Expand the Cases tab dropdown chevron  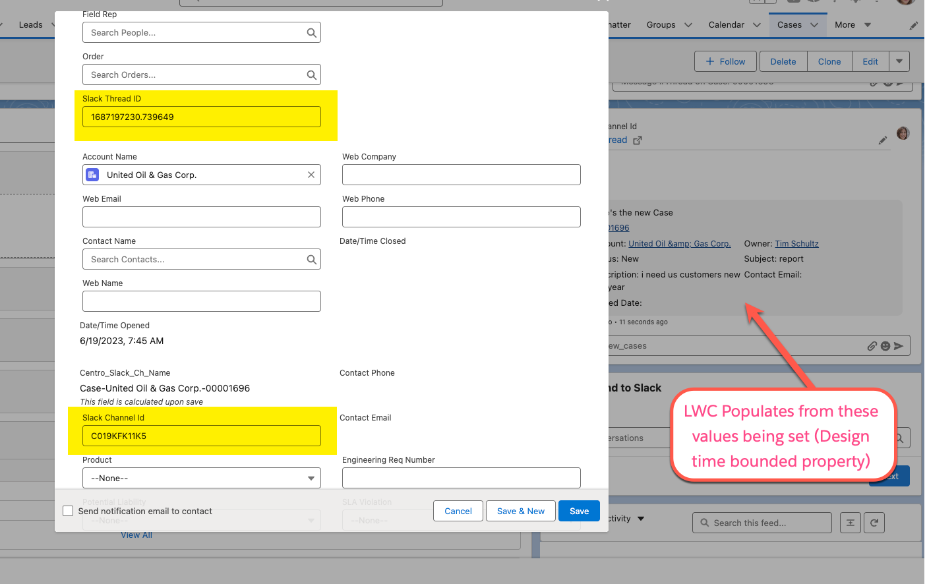point(814,25)
